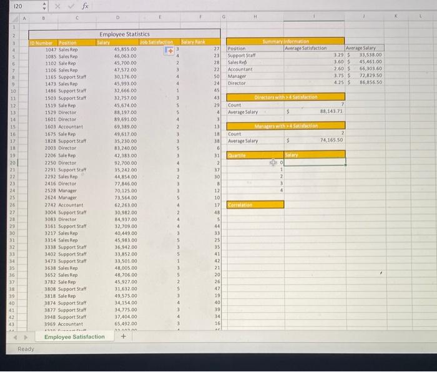Select the active empty cell I20

[315, 162]
